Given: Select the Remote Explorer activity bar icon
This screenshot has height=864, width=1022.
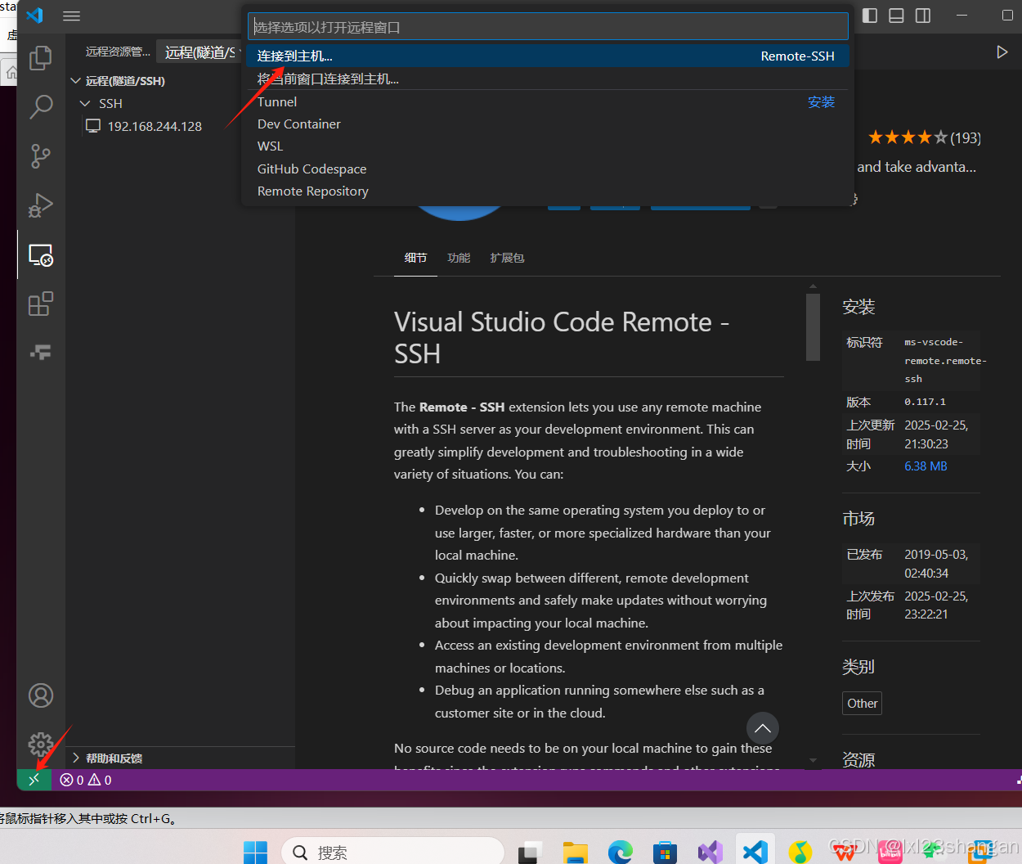Looking at the screenshot, I should pos(41,254).
